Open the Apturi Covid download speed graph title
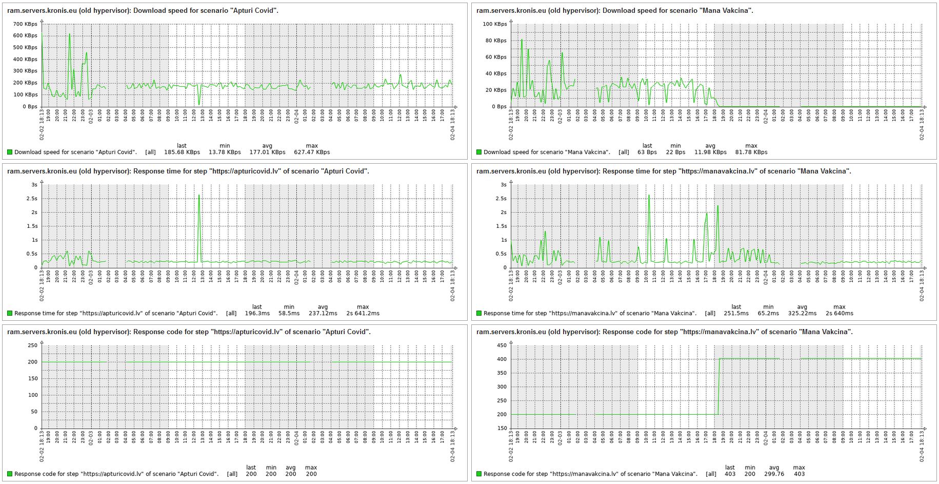Viewport: 939px width, 484px height. (143, 10)
